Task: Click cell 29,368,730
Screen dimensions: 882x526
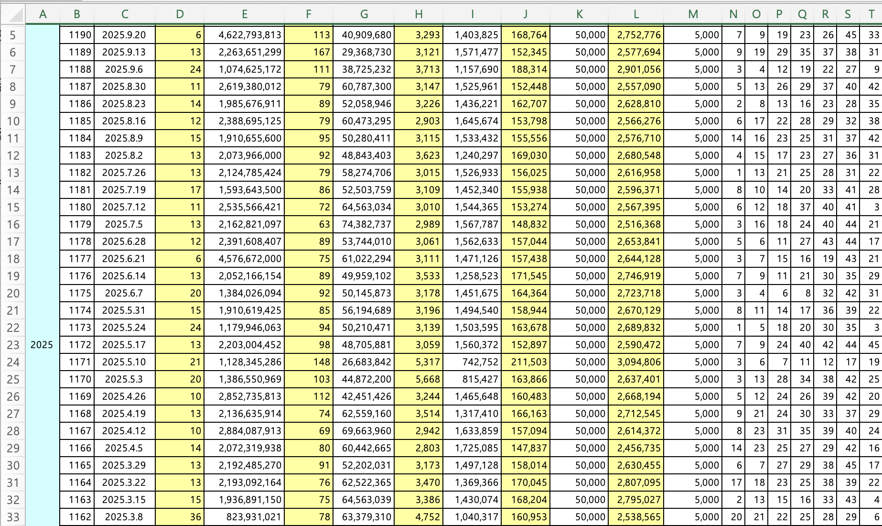Action: click(364, 52)
